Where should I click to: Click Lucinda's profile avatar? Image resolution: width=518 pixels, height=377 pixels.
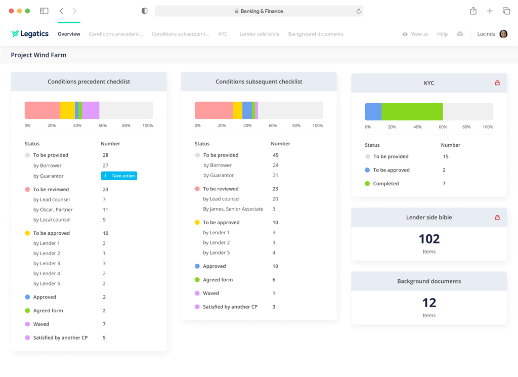click(503, 34)
